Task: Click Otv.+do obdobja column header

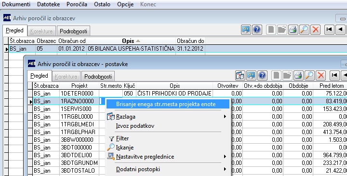Action: [263, 86]
